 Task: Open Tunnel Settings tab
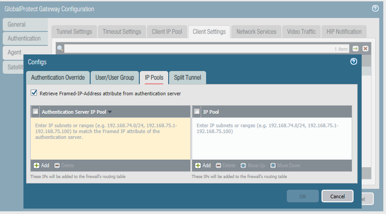pyautogui.click(x=74, y=31)
